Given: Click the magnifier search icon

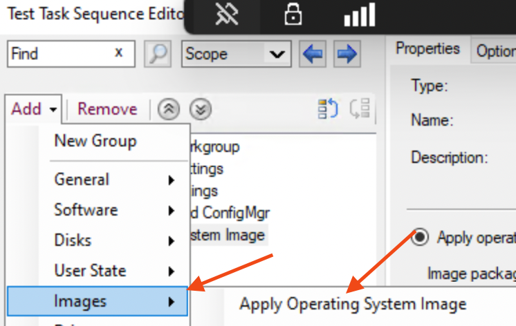Looking at the screenshot, I should pyautogui.click(x=158, y=54).
